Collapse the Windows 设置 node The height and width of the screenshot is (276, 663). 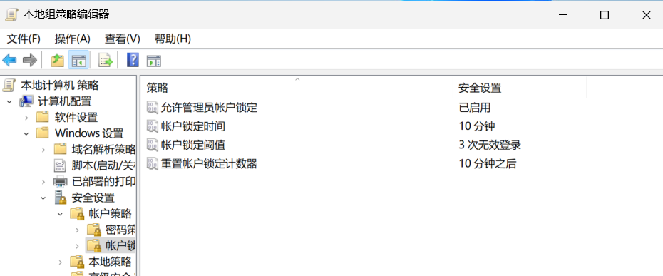(x=26, y=133)
